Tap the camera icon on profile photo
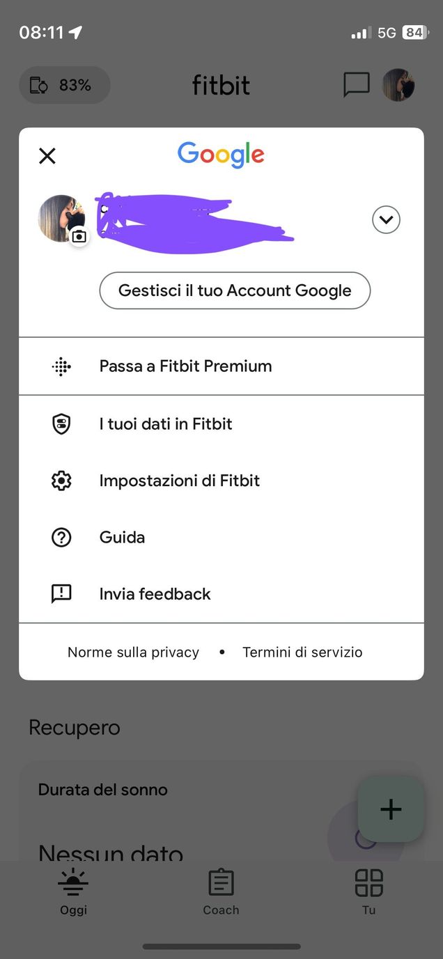Viewport: 443px width, 959px height. [79, 237]
